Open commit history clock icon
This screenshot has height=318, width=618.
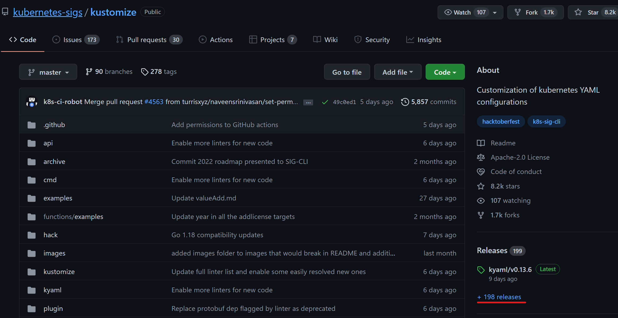pos(405,102)
